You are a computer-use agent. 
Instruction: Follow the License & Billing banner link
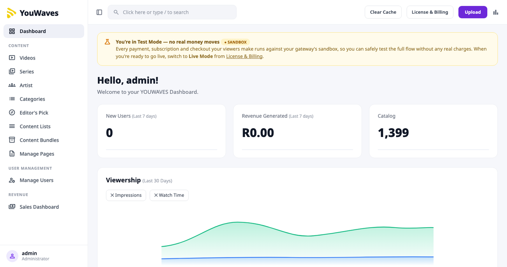click(x=244, y=56)
